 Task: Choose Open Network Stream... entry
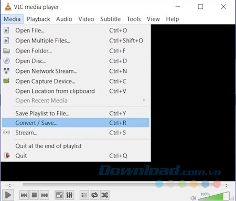click(x=76, y=71)
